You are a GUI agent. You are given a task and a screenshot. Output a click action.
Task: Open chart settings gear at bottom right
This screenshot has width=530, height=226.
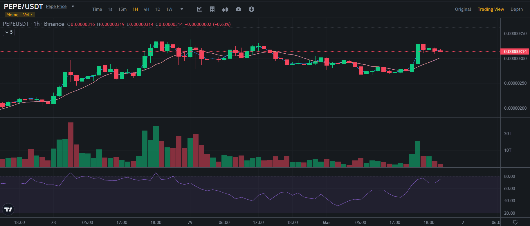[x=515, y=222]
